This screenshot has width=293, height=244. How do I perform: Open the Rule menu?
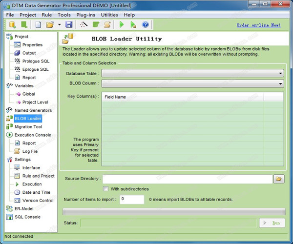47,15
